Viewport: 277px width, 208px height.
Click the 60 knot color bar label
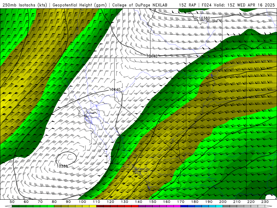[x=26, y=202]
